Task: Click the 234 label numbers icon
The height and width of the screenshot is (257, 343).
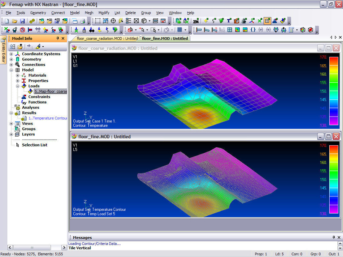Action: (196, 21)
